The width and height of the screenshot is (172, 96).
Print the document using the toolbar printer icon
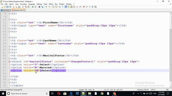19,7
